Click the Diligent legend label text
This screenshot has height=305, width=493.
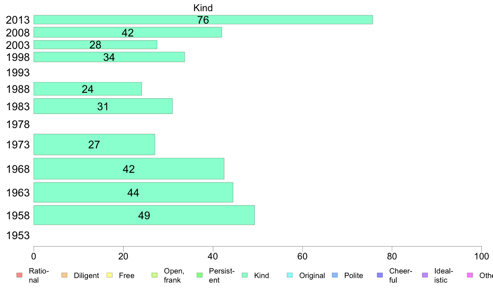[86, 276]
